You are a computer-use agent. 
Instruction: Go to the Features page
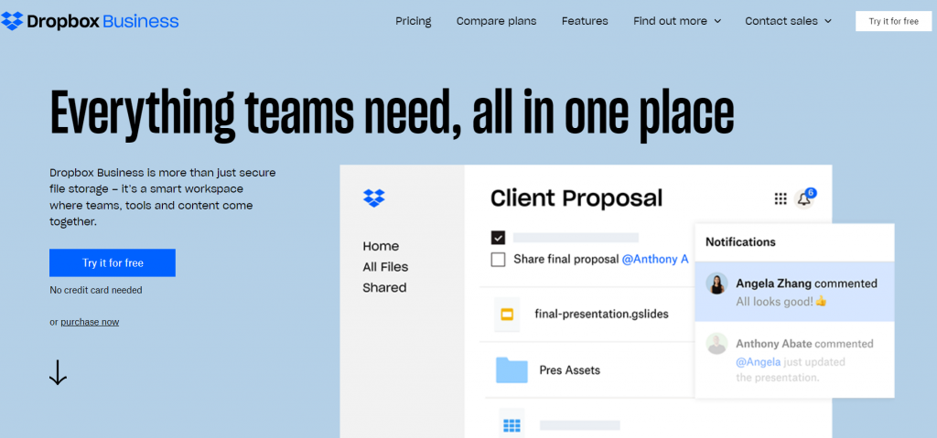tap(585, 21)
